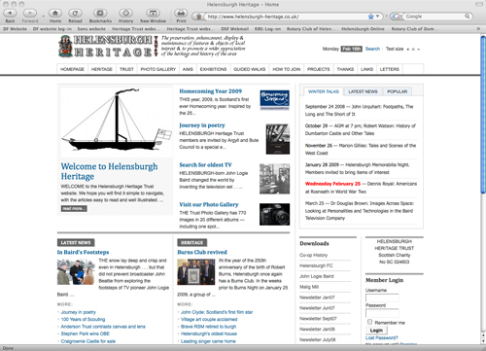Download the John Logie Baird file
Screen dimensions: 486x351
317,276
